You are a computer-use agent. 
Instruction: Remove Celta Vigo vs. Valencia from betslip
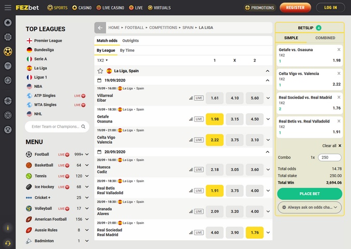(339, 73)
